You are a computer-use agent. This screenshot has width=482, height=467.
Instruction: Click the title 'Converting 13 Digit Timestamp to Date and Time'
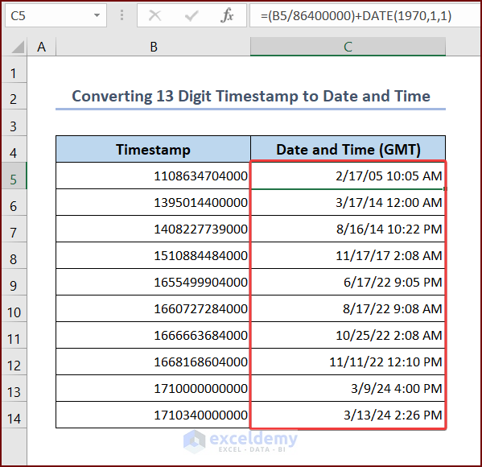point(251,96)
